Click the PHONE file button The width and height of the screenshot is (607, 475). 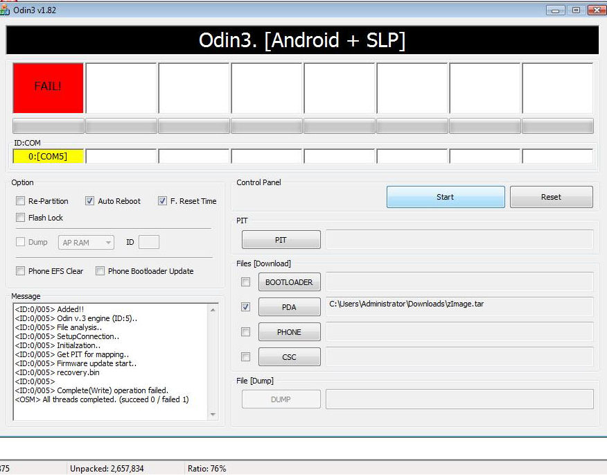tap(289, 332)
